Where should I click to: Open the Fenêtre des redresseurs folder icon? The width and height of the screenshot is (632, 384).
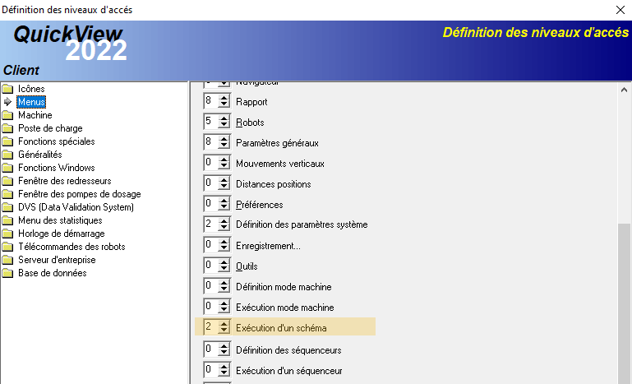[x=7, y=181]
